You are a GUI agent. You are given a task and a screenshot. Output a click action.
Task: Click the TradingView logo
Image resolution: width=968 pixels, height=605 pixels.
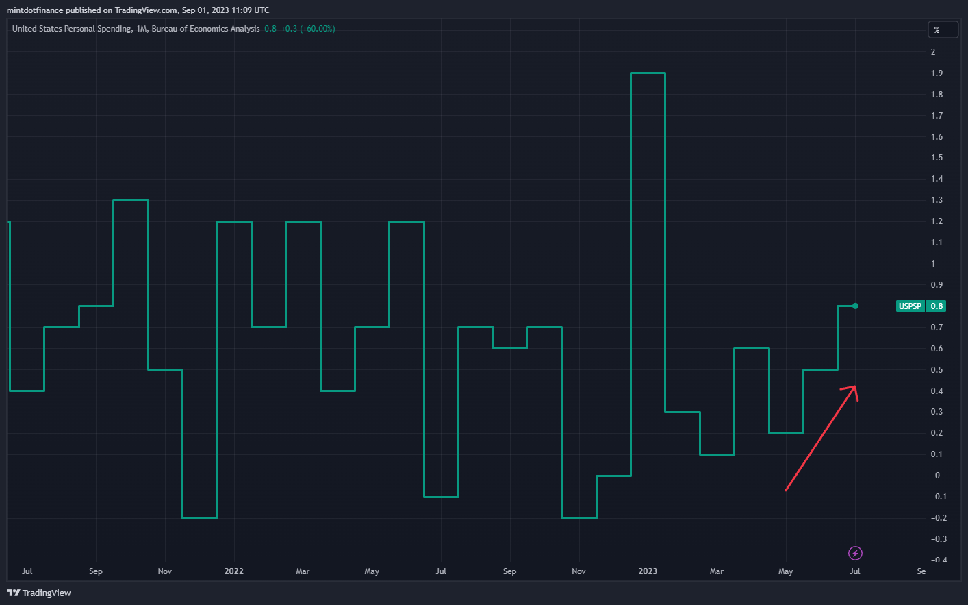click(39, 593)
